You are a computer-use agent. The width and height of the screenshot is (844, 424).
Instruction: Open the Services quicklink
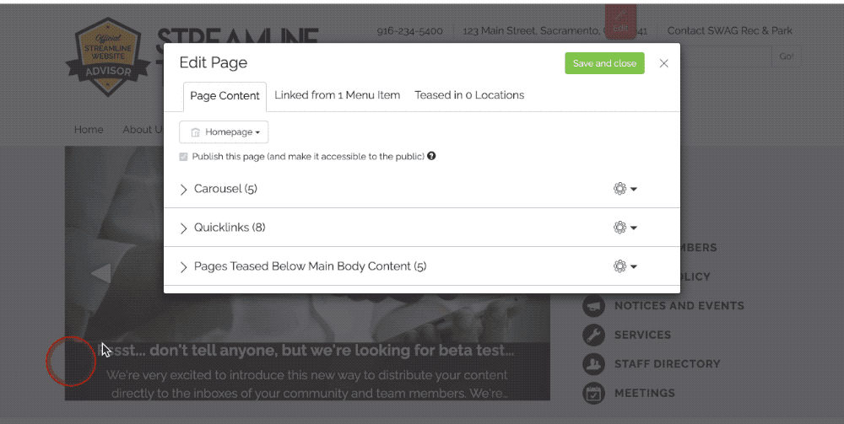[x=642, y=335]
